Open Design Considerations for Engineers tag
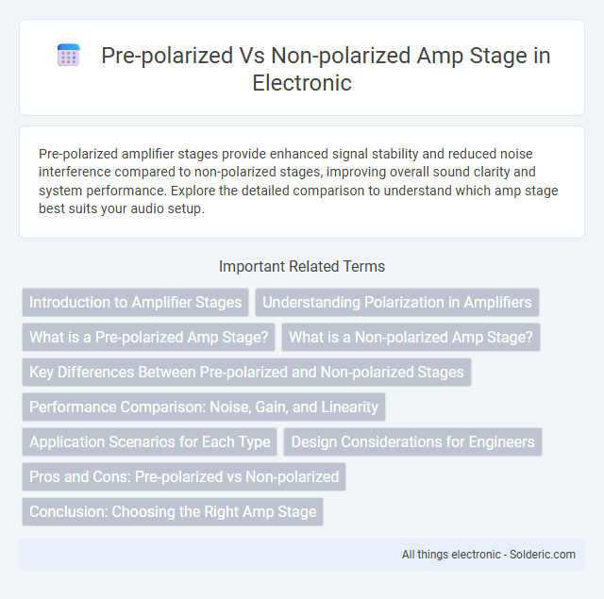 coord(412,441)
